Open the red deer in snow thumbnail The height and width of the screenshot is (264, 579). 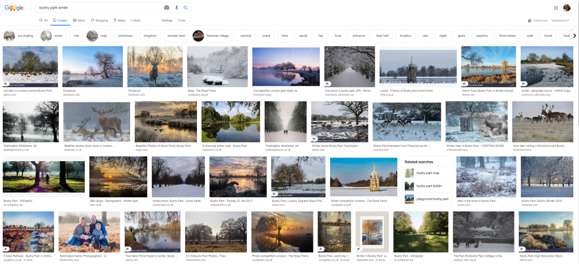31,67
